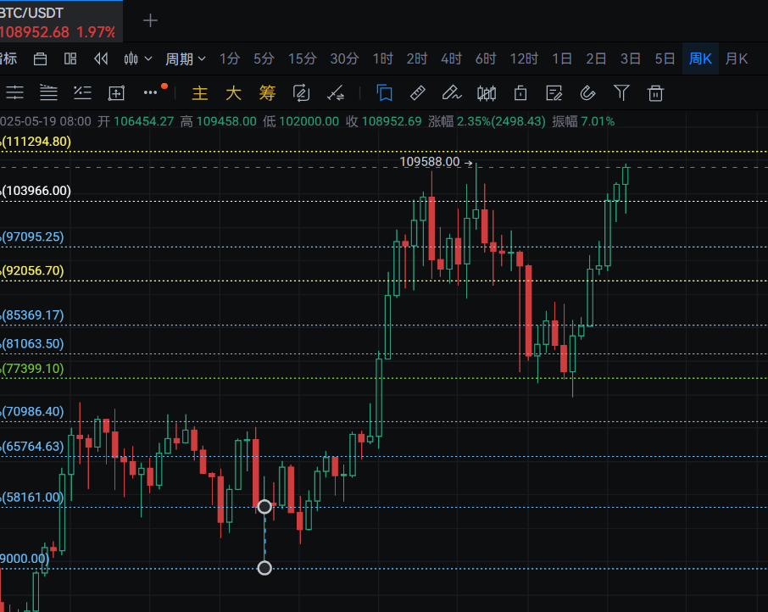
Task: Toggle the magnet snap mode
Action: (587, 93)
